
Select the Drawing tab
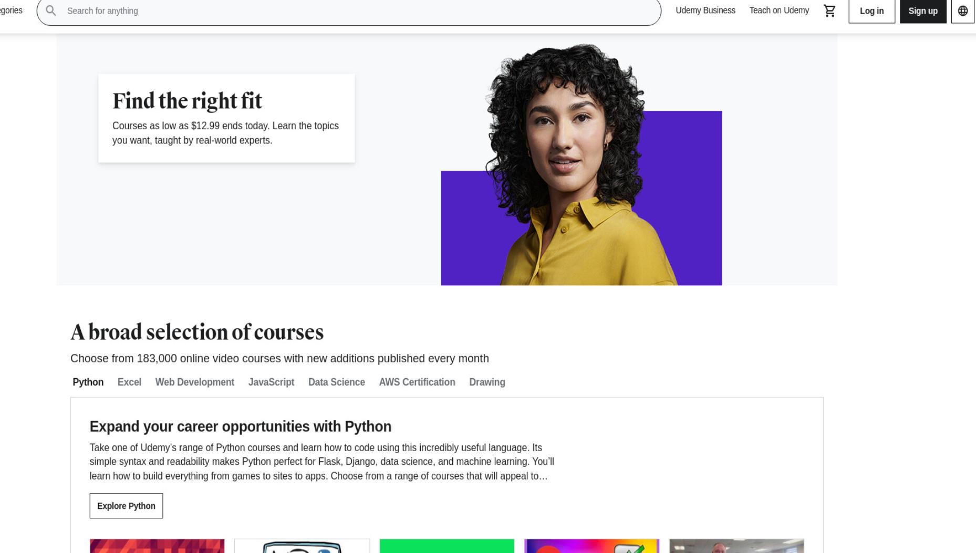coord(487,382)
